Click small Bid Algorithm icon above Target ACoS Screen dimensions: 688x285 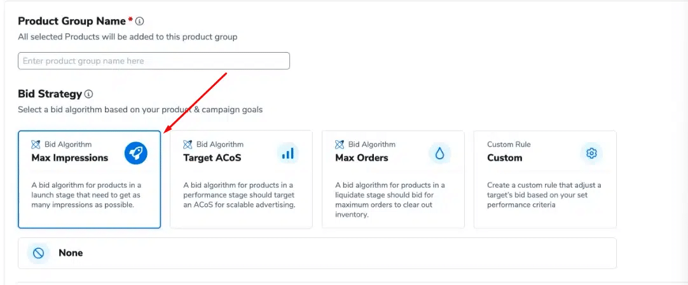[188, 145]
